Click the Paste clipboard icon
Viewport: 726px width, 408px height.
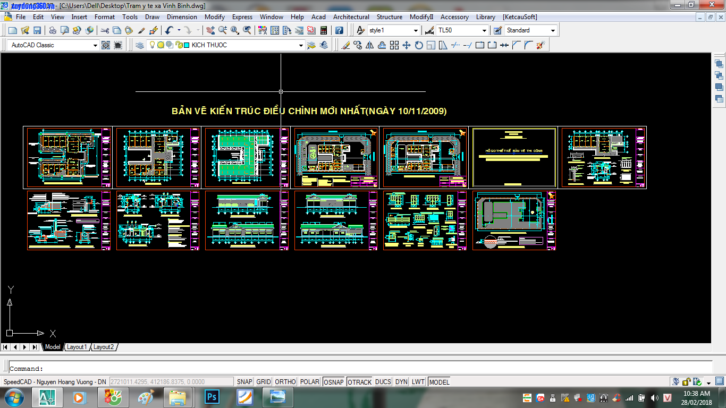coord(129,30)
